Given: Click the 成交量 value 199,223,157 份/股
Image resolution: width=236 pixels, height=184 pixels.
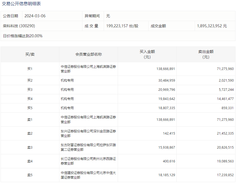Looking at the screenshot, I should [x=122, y=26].
